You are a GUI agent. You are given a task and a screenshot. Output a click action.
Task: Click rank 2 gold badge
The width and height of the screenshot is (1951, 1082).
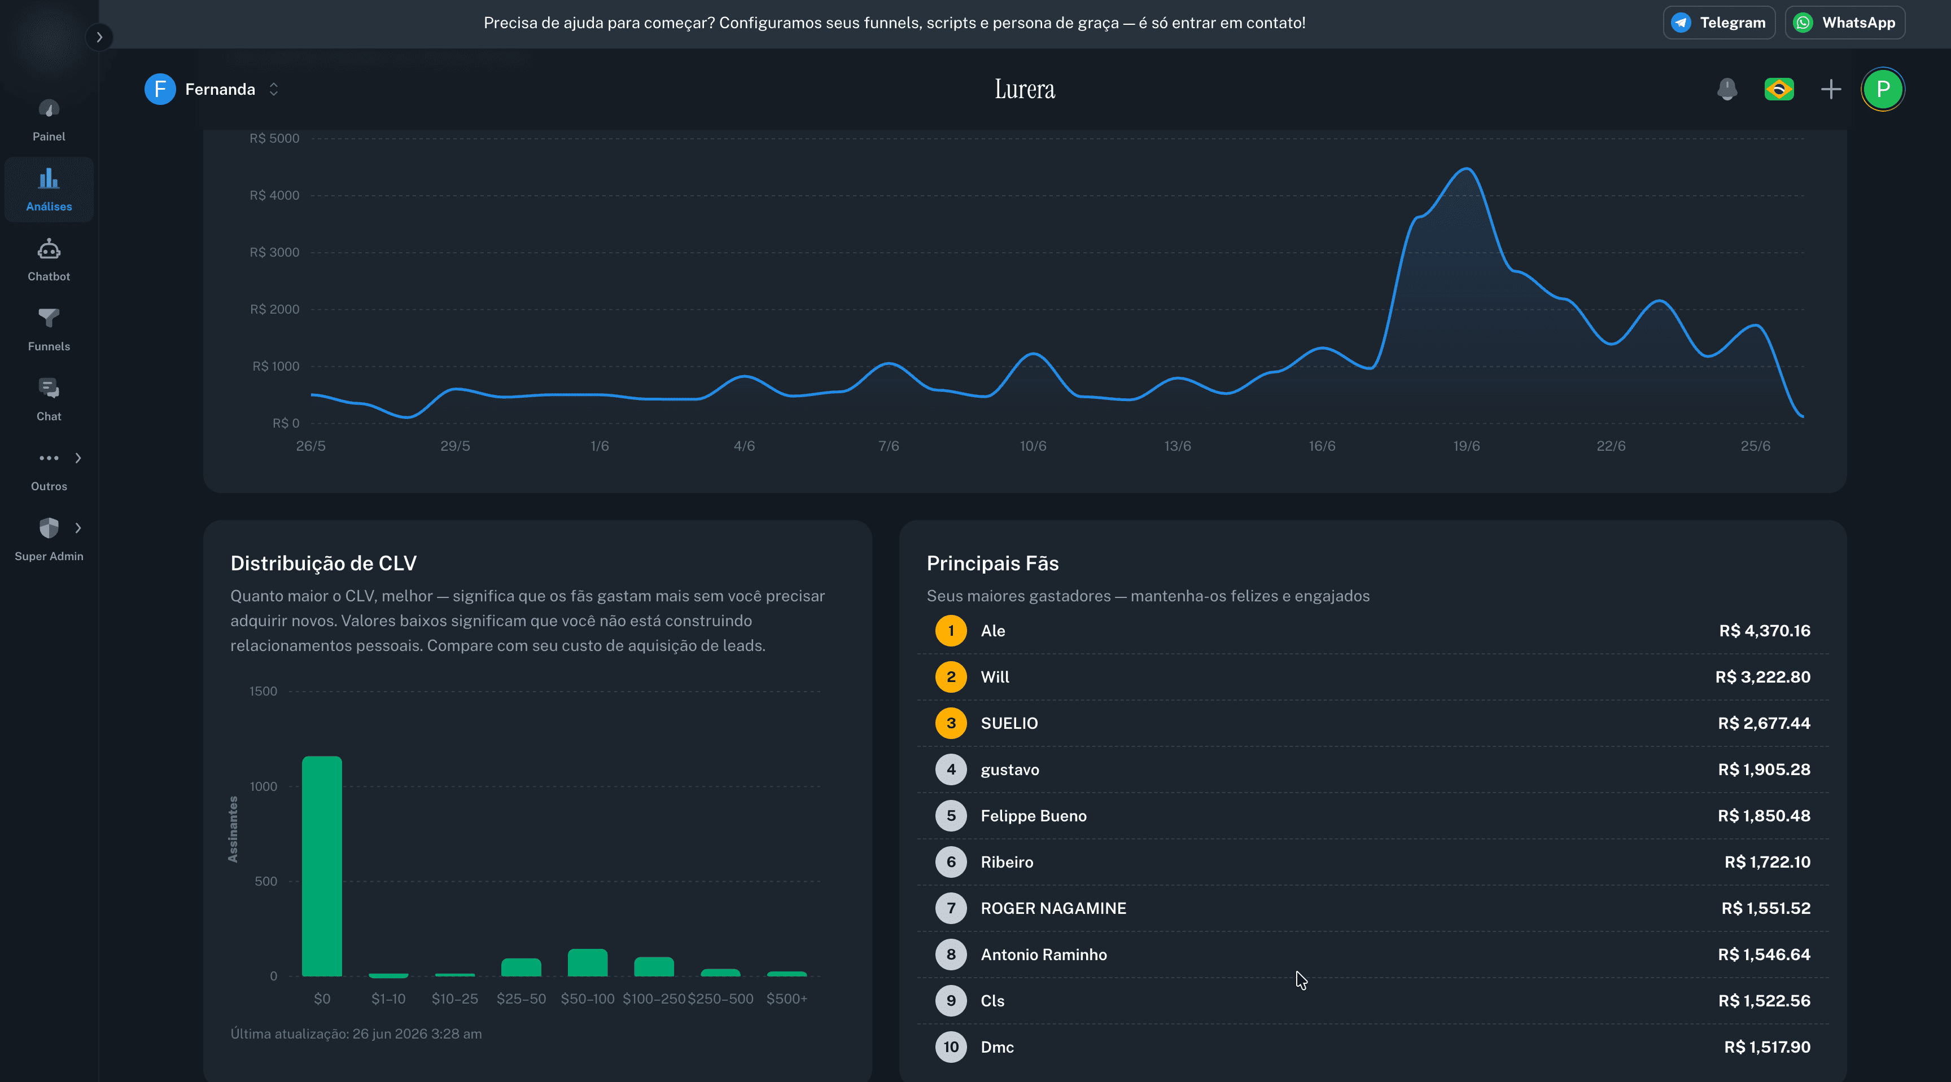click(951, 677)
